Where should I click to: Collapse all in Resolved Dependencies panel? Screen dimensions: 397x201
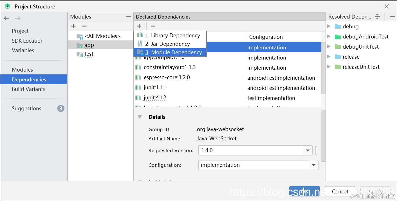(x=377, y=17)
